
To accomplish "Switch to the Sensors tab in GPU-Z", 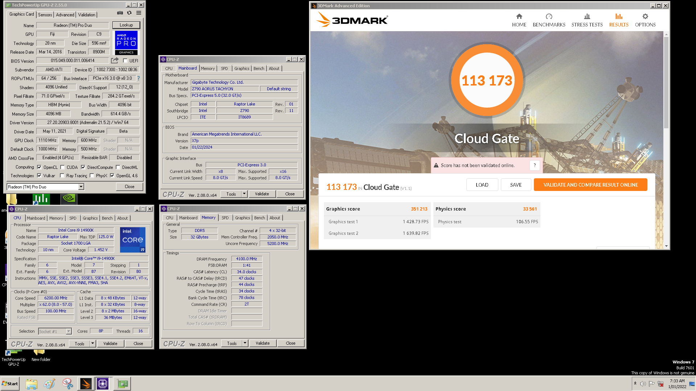I will click(x=45, y=15).
